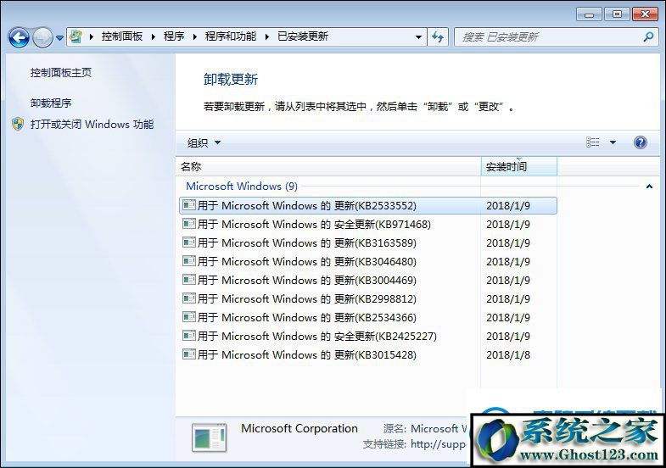666x468 pixels.
Task: Open the view options dropdown arrow
Action: (613, 142)
